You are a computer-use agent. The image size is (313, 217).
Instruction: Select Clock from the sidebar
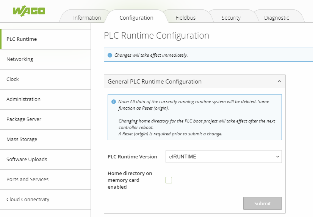tap(13, 79)
